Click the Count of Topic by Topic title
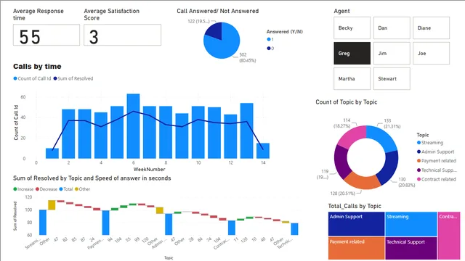 click(x=347, y=102)
